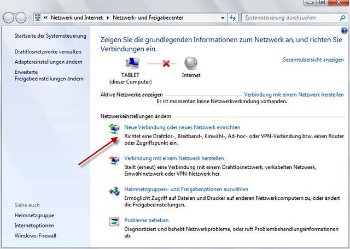350x249 pixels.
Task: Open 'Neue Verbindung oder neues Netzwerk einrichten'
Action: click(182, 127)
